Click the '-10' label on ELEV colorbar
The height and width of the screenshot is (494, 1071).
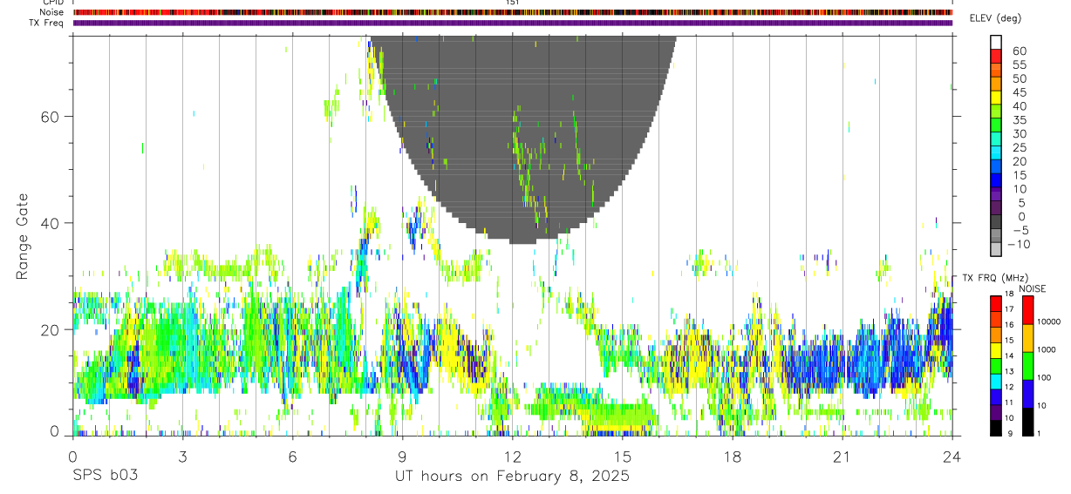pos(1019,244)
